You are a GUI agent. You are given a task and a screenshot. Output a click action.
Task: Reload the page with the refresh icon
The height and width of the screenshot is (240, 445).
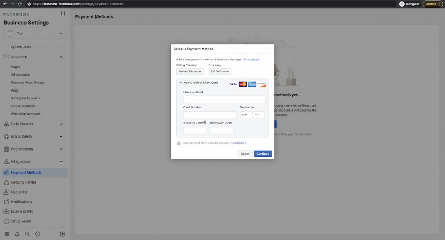tap(20, 4)
